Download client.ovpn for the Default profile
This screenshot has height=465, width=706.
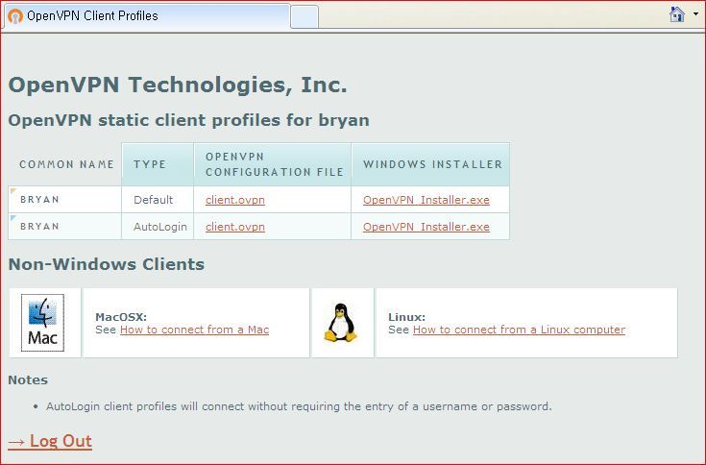(235, 200)
